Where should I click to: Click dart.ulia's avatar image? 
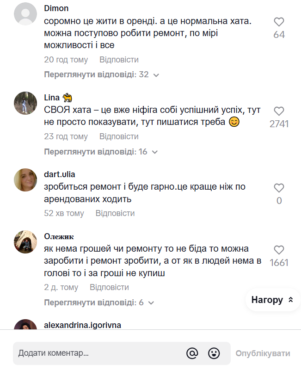pos(25,179)
